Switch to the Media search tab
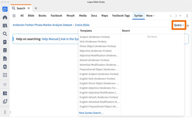192x119 pixels. [x=83, y=16]
